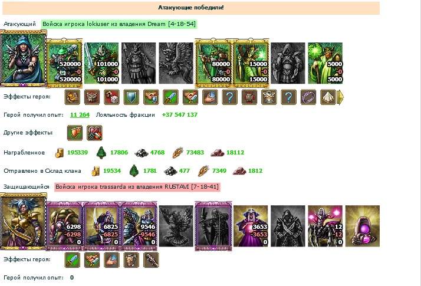421x286 pixels.
Task: Click the dice hero effect icon
Action: (111, 97)
